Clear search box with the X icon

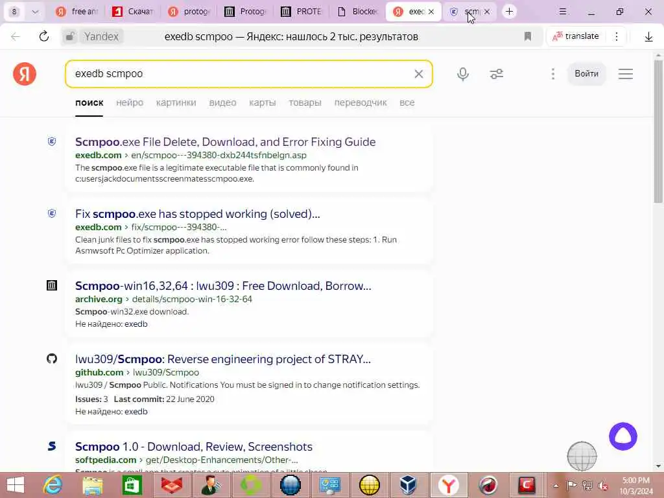pos(418,74)
